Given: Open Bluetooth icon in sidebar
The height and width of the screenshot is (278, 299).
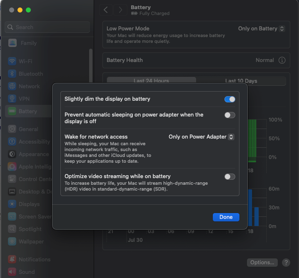Looking at the screenshot, I should click(12, 74).
